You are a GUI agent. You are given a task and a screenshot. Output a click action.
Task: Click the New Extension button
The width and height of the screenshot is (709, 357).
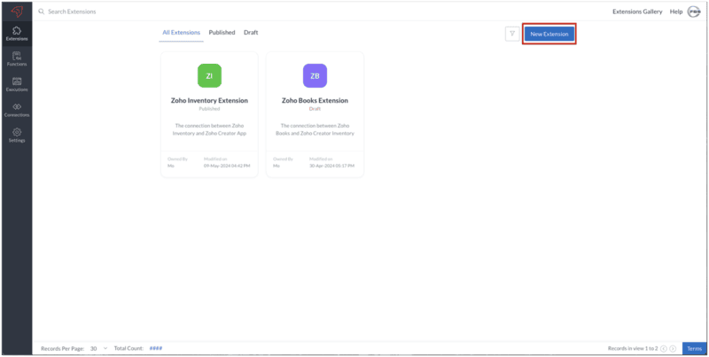(x=549, y=34)
